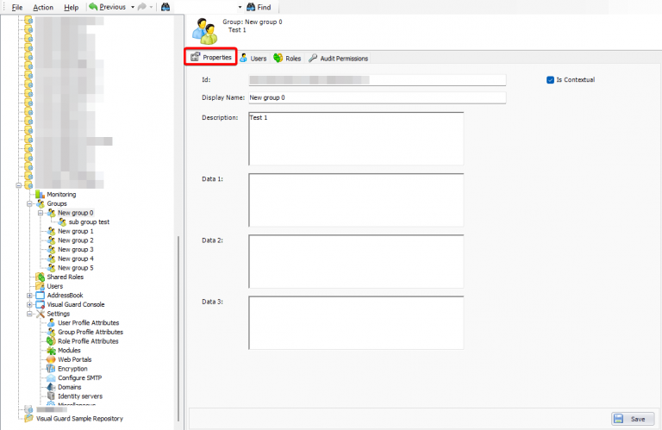The height and width of the screenshot is (430, 662).
Task: Click the Monitoring icon in the tree
Action: (x=41, y=194)
